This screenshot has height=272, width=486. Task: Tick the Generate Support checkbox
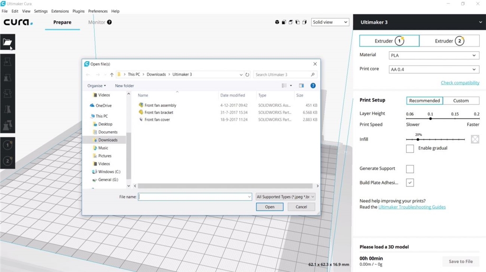pos(410,169)
